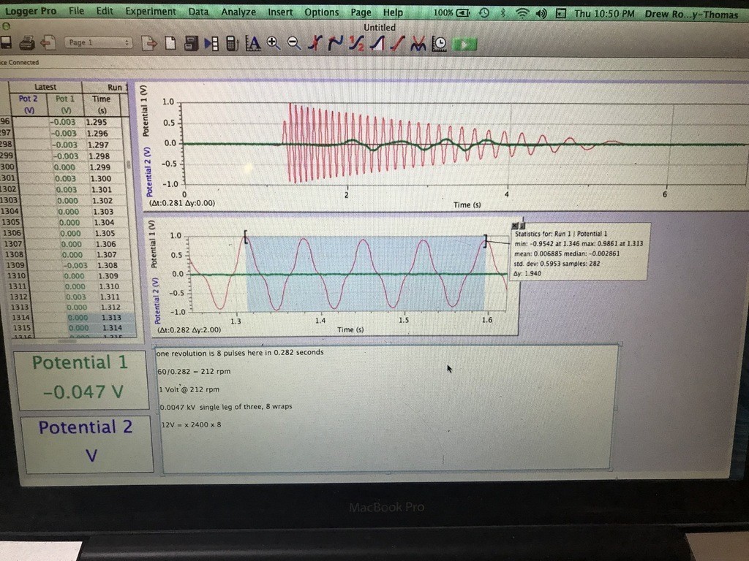749x561 pixels.
Task: Click the Print icon in toolbar
Action: tap(27, 43)
